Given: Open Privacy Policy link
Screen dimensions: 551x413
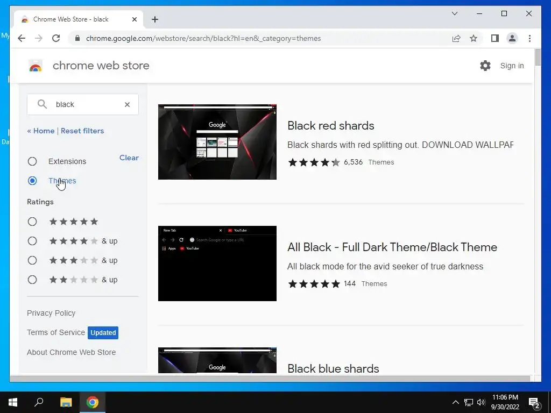Looking at the screenshot, I should click(51, 313).
